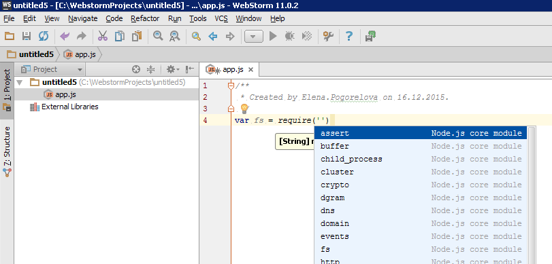Click the Copy toolbar icon
Screen dimensions: 552x264
[x=120, y=36]
